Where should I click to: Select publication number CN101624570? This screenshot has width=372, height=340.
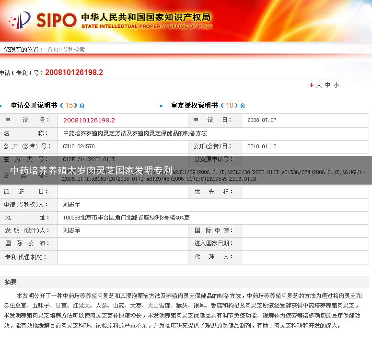[x=79, y=146]
